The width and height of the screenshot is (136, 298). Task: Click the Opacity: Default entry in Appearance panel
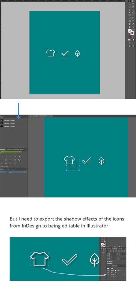pyautogui.click(x=114, y=277)
